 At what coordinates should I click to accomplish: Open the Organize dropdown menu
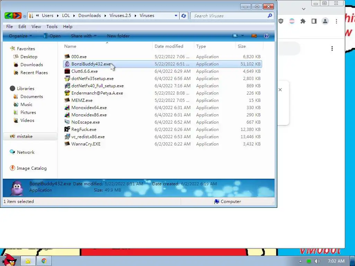(x=20, y=36)
